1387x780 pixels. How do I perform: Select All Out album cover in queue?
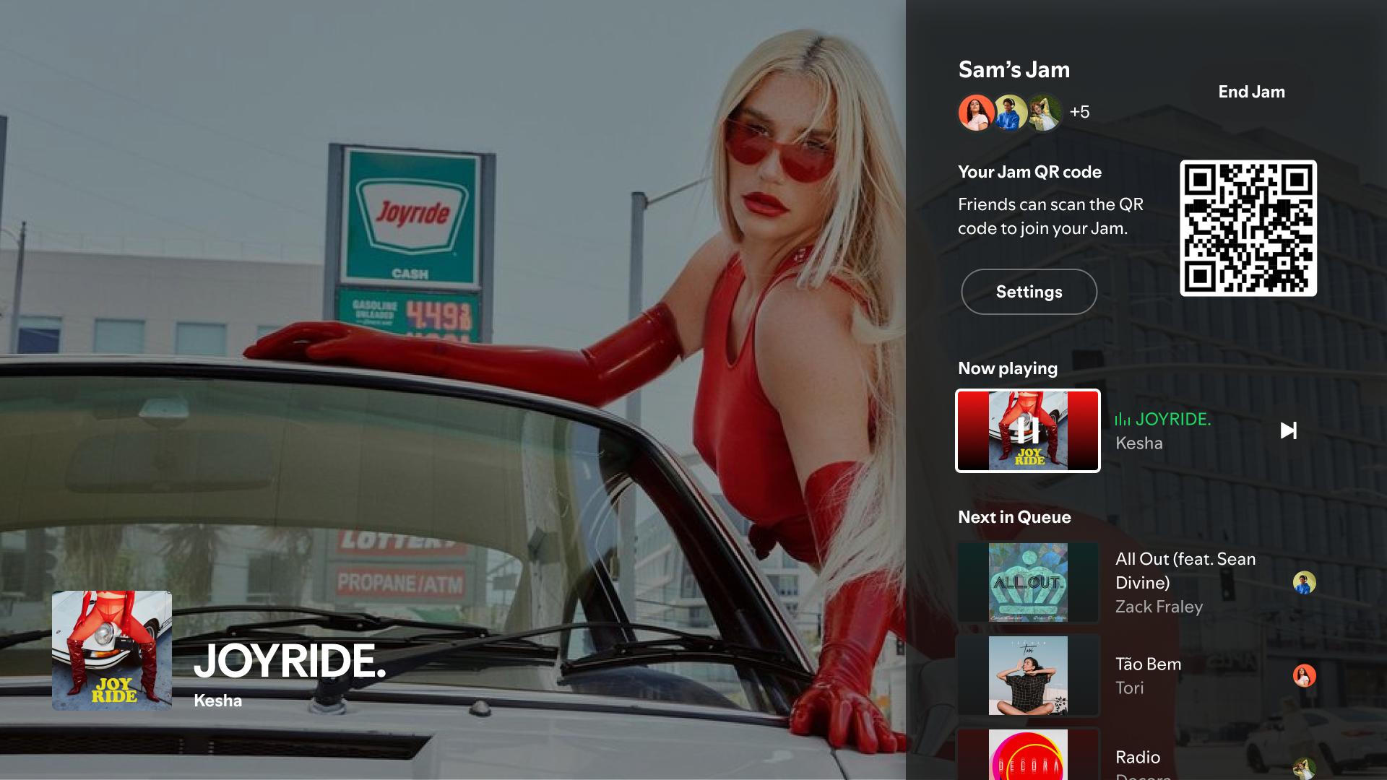pos(1027,583)
